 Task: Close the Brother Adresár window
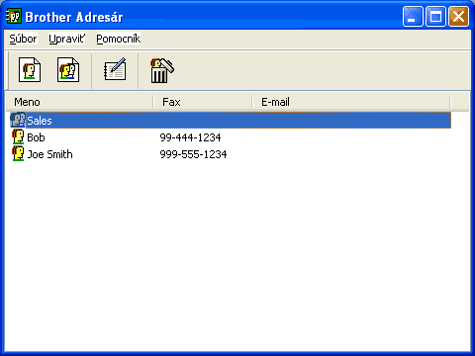click(458, 16)
